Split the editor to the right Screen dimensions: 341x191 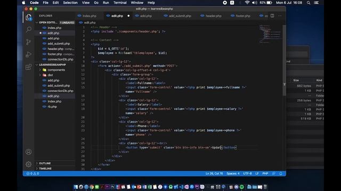272,15
